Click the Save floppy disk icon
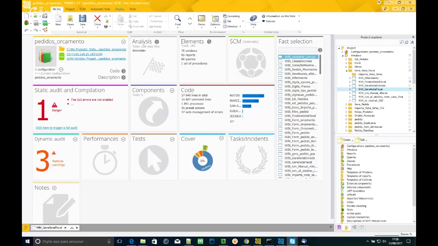Viewport: 438px width, 246px height. (x=82, y=18)
